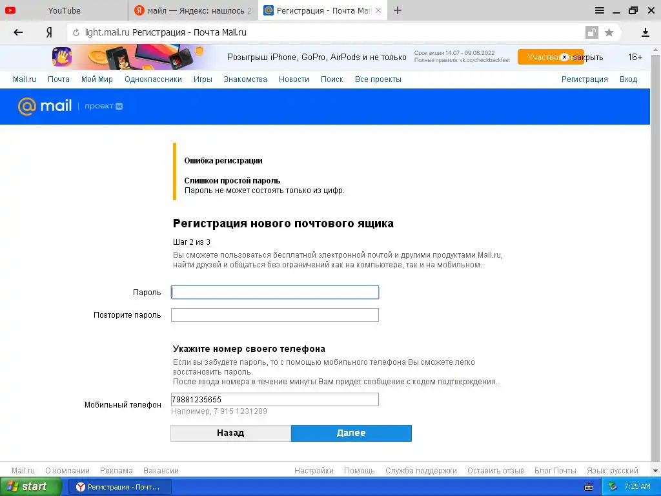Open a new tab with plus icon
This screenshot has height=496, width=661.
point(398,10)
